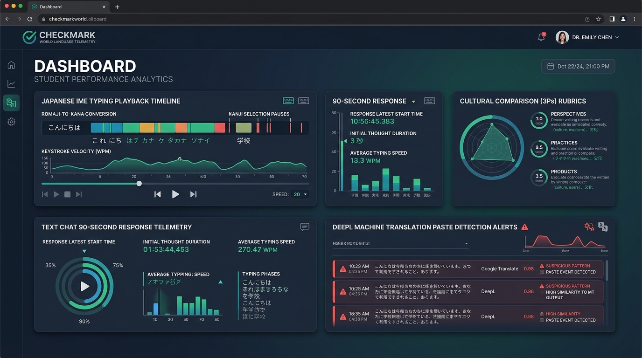Click the Perspectives 7.0 score ring
Viewport: 642px width, 358px height.
[x=539, y=120]
